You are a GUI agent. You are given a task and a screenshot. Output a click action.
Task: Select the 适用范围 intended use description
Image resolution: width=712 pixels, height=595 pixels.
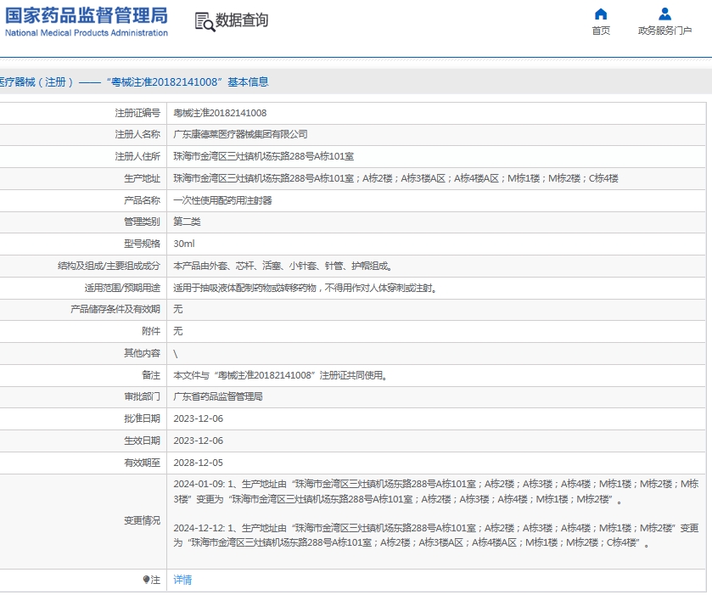click(306, 288)
